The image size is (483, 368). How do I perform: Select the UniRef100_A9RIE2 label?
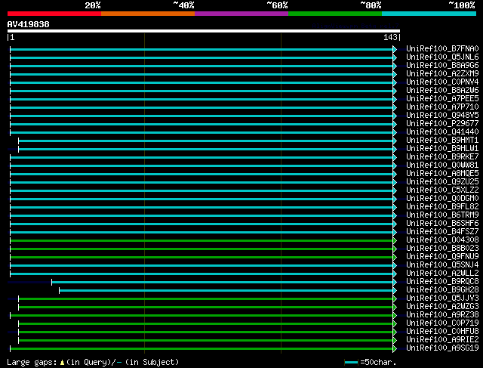[x=442, y=340]
